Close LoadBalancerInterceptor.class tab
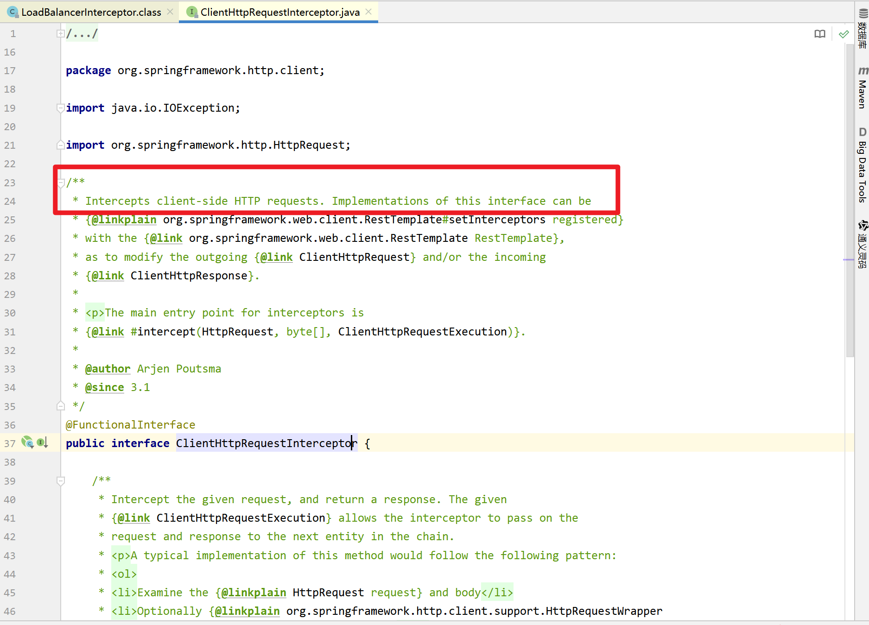The width and height of the screenshot is (869, 625). (170, 12)
